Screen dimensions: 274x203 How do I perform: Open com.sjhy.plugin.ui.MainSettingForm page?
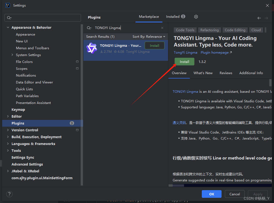click(x=42, y=178)
